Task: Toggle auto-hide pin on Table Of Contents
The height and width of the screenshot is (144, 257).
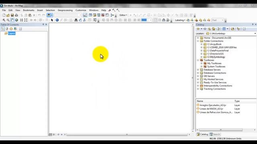Action: click(43, 24)
